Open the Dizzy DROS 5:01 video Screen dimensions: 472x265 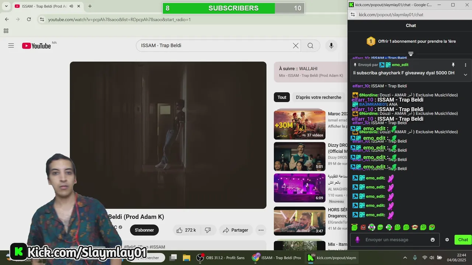tap(299, 156)
